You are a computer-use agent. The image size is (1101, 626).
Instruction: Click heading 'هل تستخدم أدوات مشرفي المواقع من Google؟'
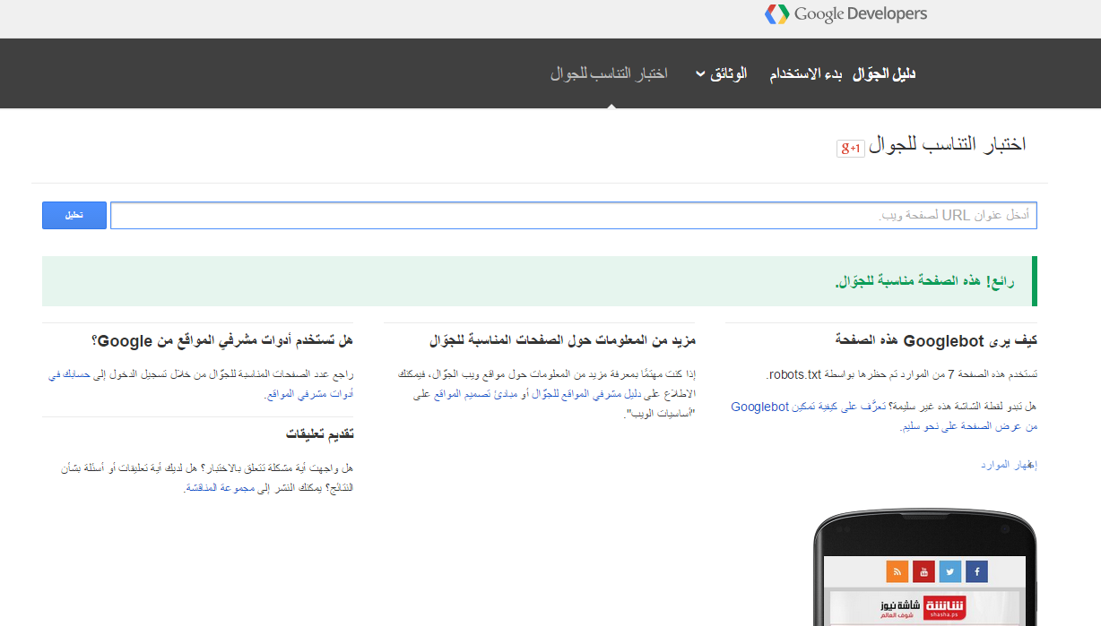[x=221, y=340]
